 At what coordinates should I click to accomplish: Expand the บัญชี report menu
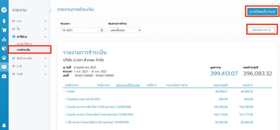[x=30, y=74]
